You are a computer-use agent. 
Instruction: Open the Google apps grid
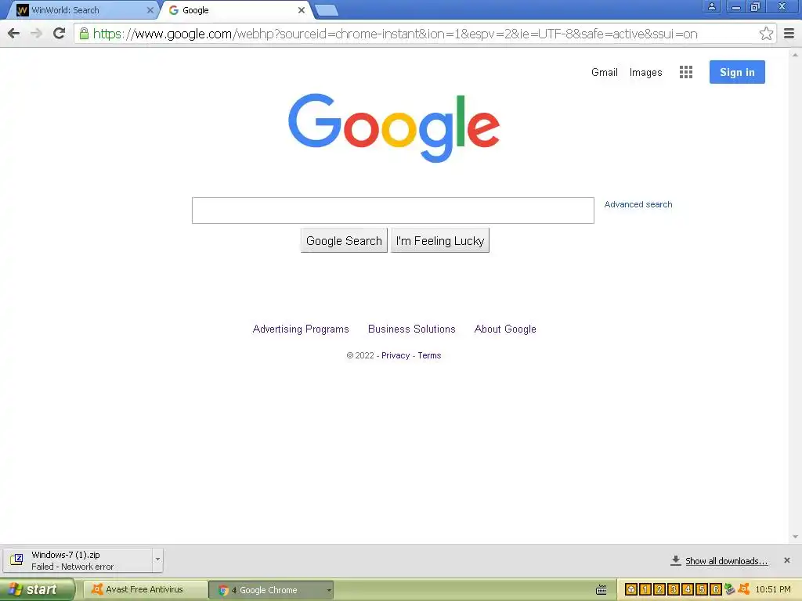click(686, 72)
